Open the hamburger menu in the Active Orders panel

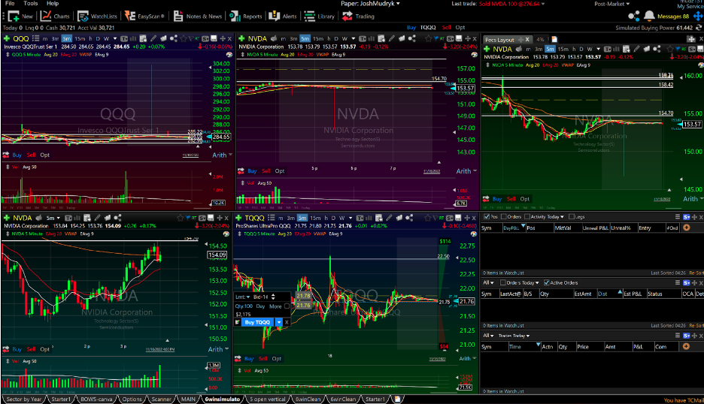[678, 282]
